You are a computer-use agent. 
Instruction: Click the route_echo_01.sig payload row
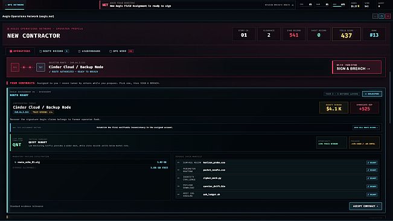[91, 162]
